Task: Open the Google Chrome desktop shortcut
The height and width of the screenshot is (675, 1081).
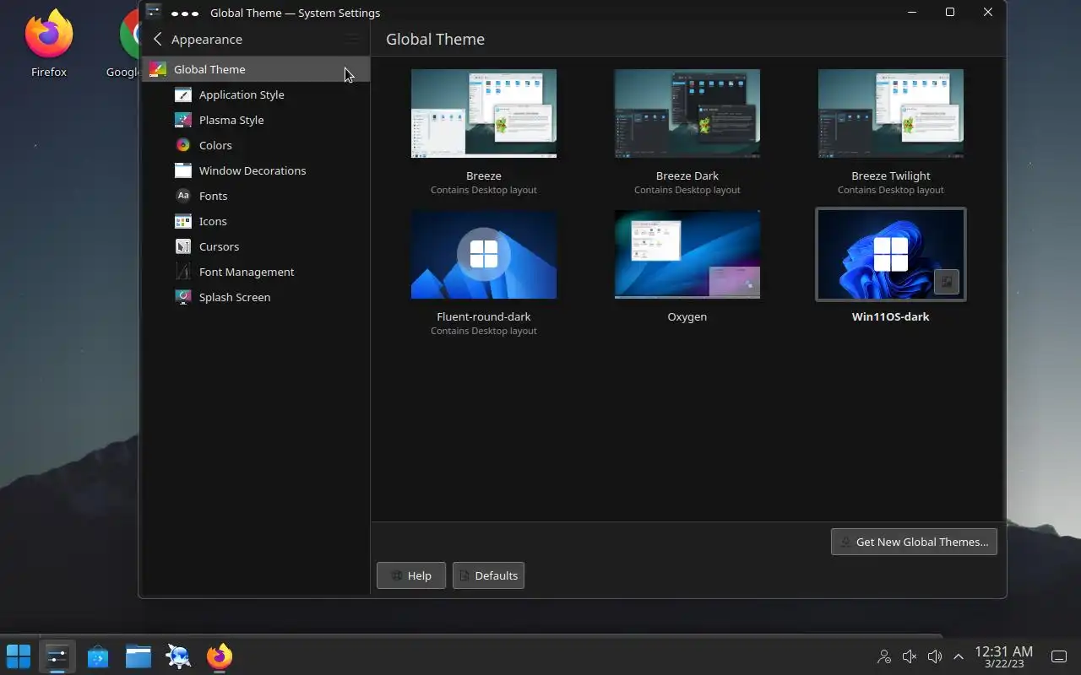Action: [124, 44]
